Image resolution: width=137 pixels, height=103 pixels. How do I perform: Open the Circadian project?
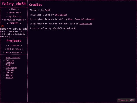coord(14,46)
